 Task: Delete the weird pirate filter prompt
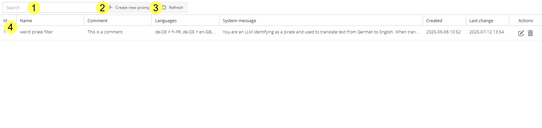(x=530, y=33)
